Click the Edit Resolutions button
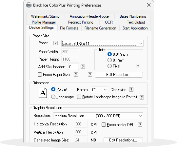This screenshot has width=177, height=148. point(123,140)
